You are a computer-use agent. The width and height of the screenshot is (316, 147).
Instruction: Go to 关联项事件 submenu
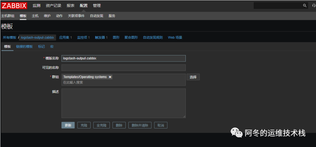(x=76, y=16)
